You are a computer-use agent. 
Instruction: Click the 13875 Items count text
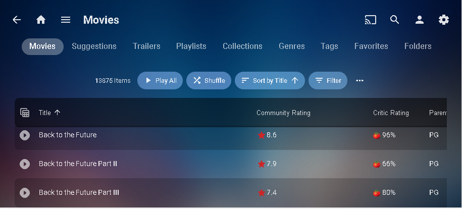tap(113, 80)
